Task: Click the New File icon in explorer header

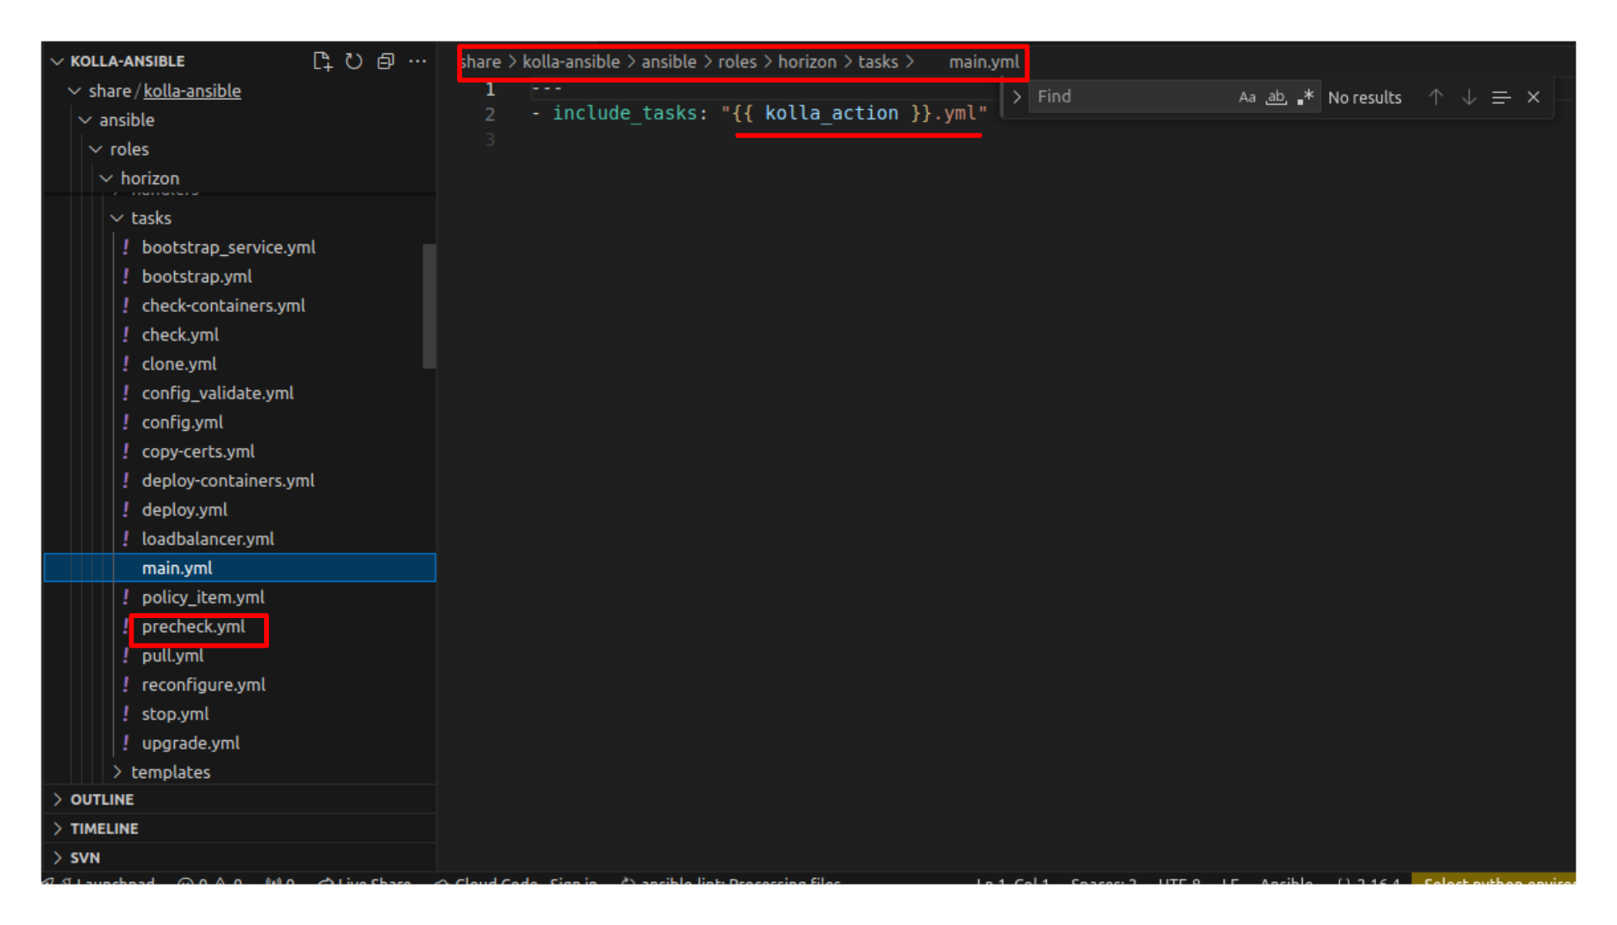Action: tap(322, 61)
